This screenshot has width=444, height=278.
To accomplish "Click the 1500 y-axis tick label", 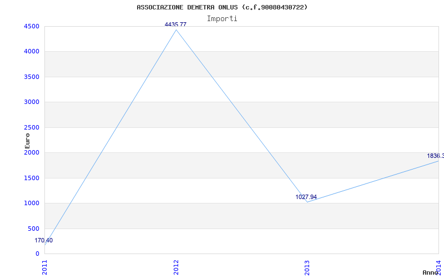I will pyautogui.click(x=32, y=178).
